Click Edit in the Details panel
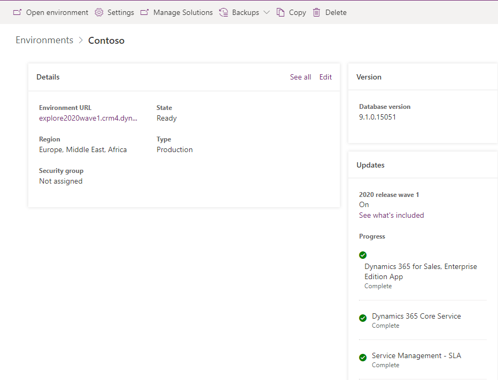498x380 pixels. pyautogui.click(x=325, y=77)
